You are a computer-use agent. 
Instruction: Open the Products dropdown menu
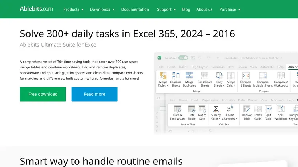click(73, 9)
